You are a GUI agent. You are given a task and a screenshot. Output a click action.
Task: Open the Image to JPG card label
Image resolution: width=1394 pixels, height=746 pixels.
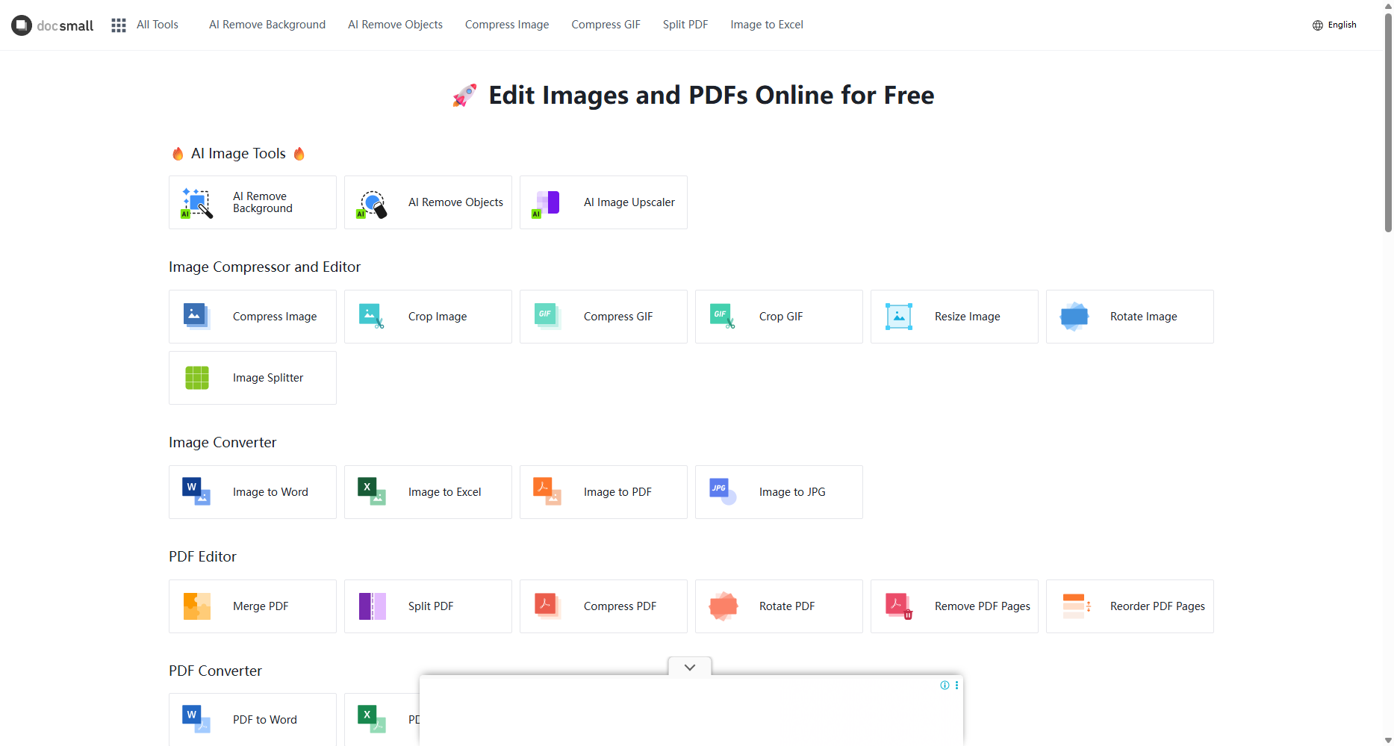[792, 492]
